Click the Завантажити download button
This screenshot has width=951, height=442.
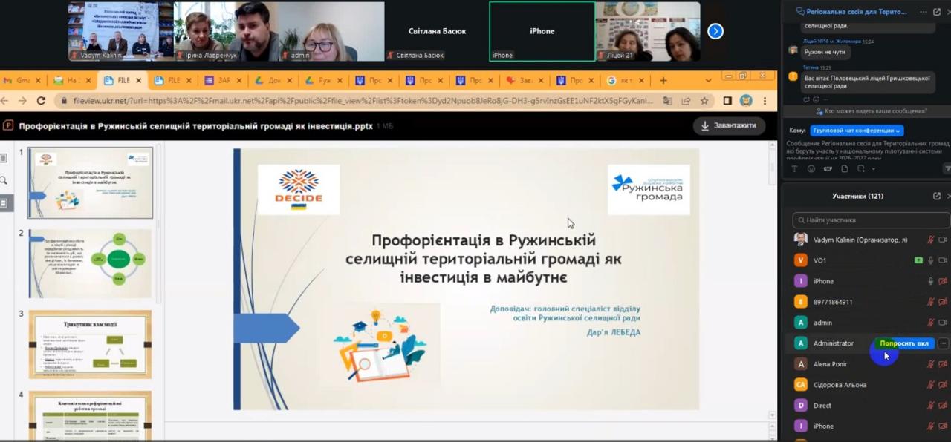pos(729,125)
